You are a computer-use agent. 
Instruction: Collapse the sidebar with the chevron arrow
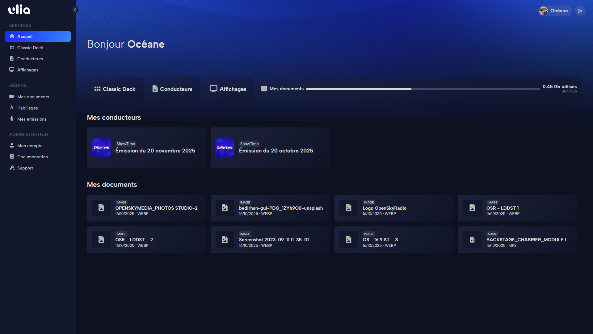click(x=75, y=10)
